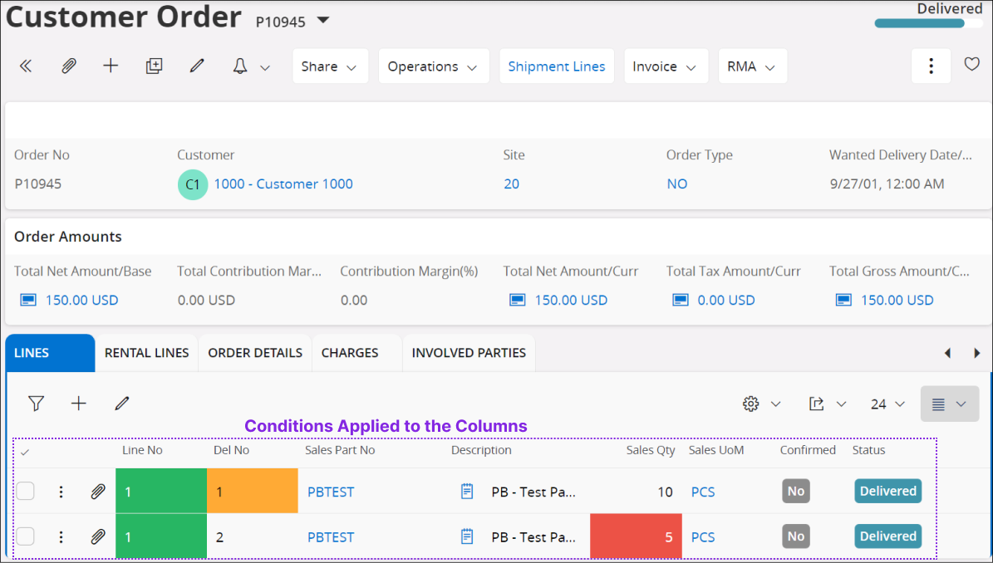Create a new order using the plus icon
This screenshot has width=993, height=563.
coord(111,66)
